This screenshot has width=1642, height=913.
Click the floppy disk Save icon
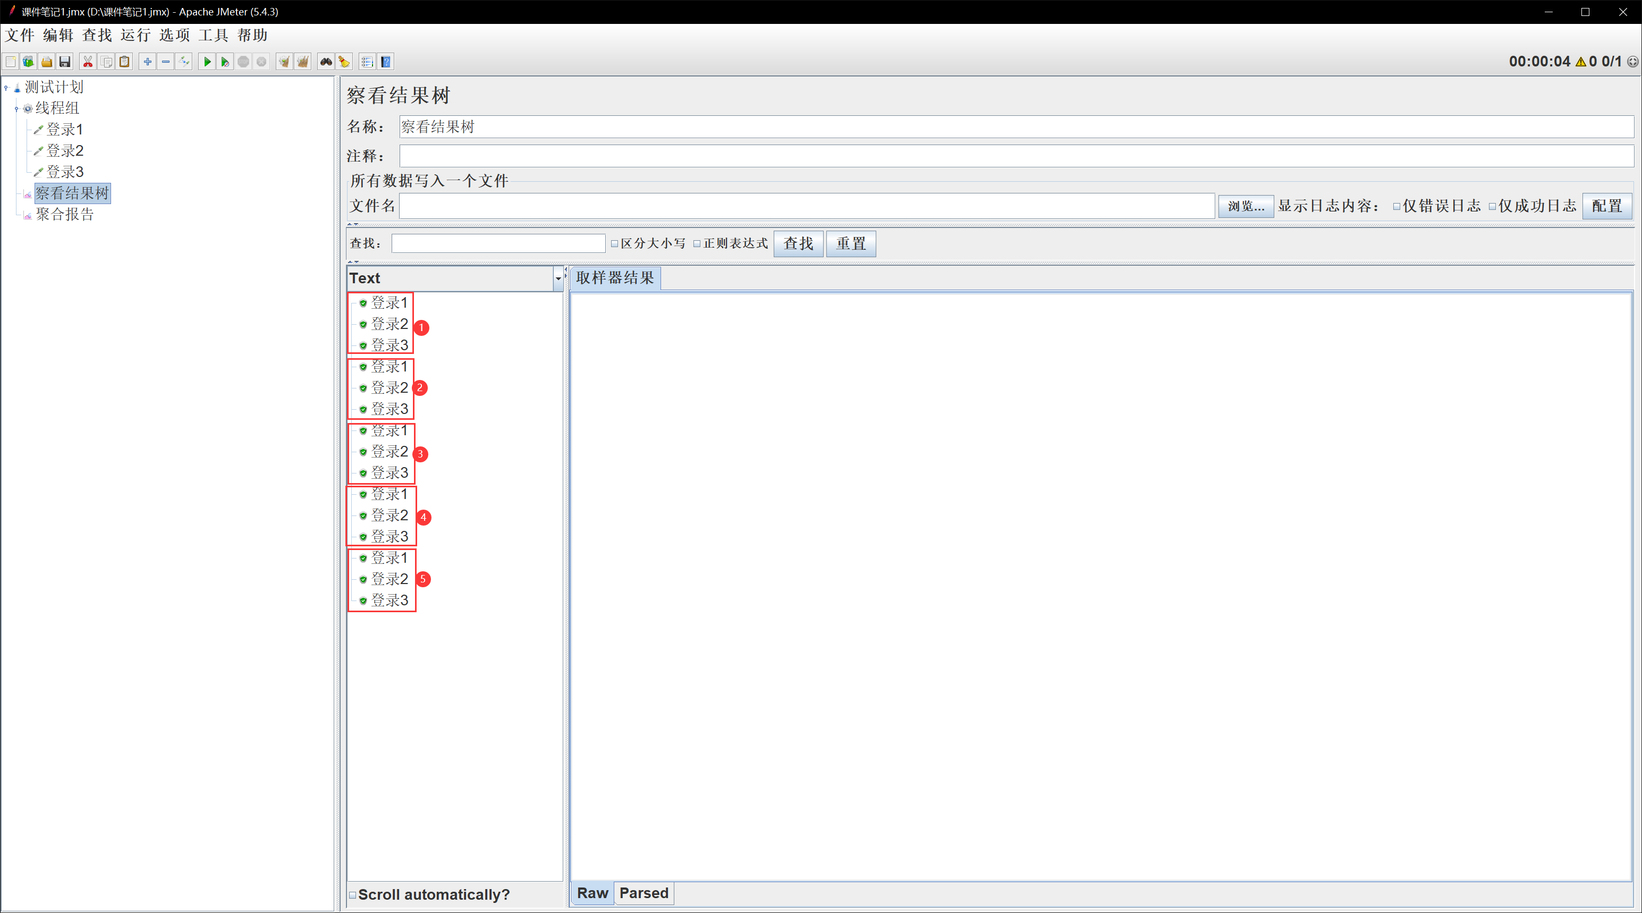point(64,62)
